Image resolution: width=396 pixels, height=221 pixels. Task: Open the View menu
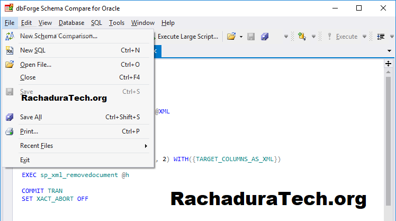coord(45,23)
